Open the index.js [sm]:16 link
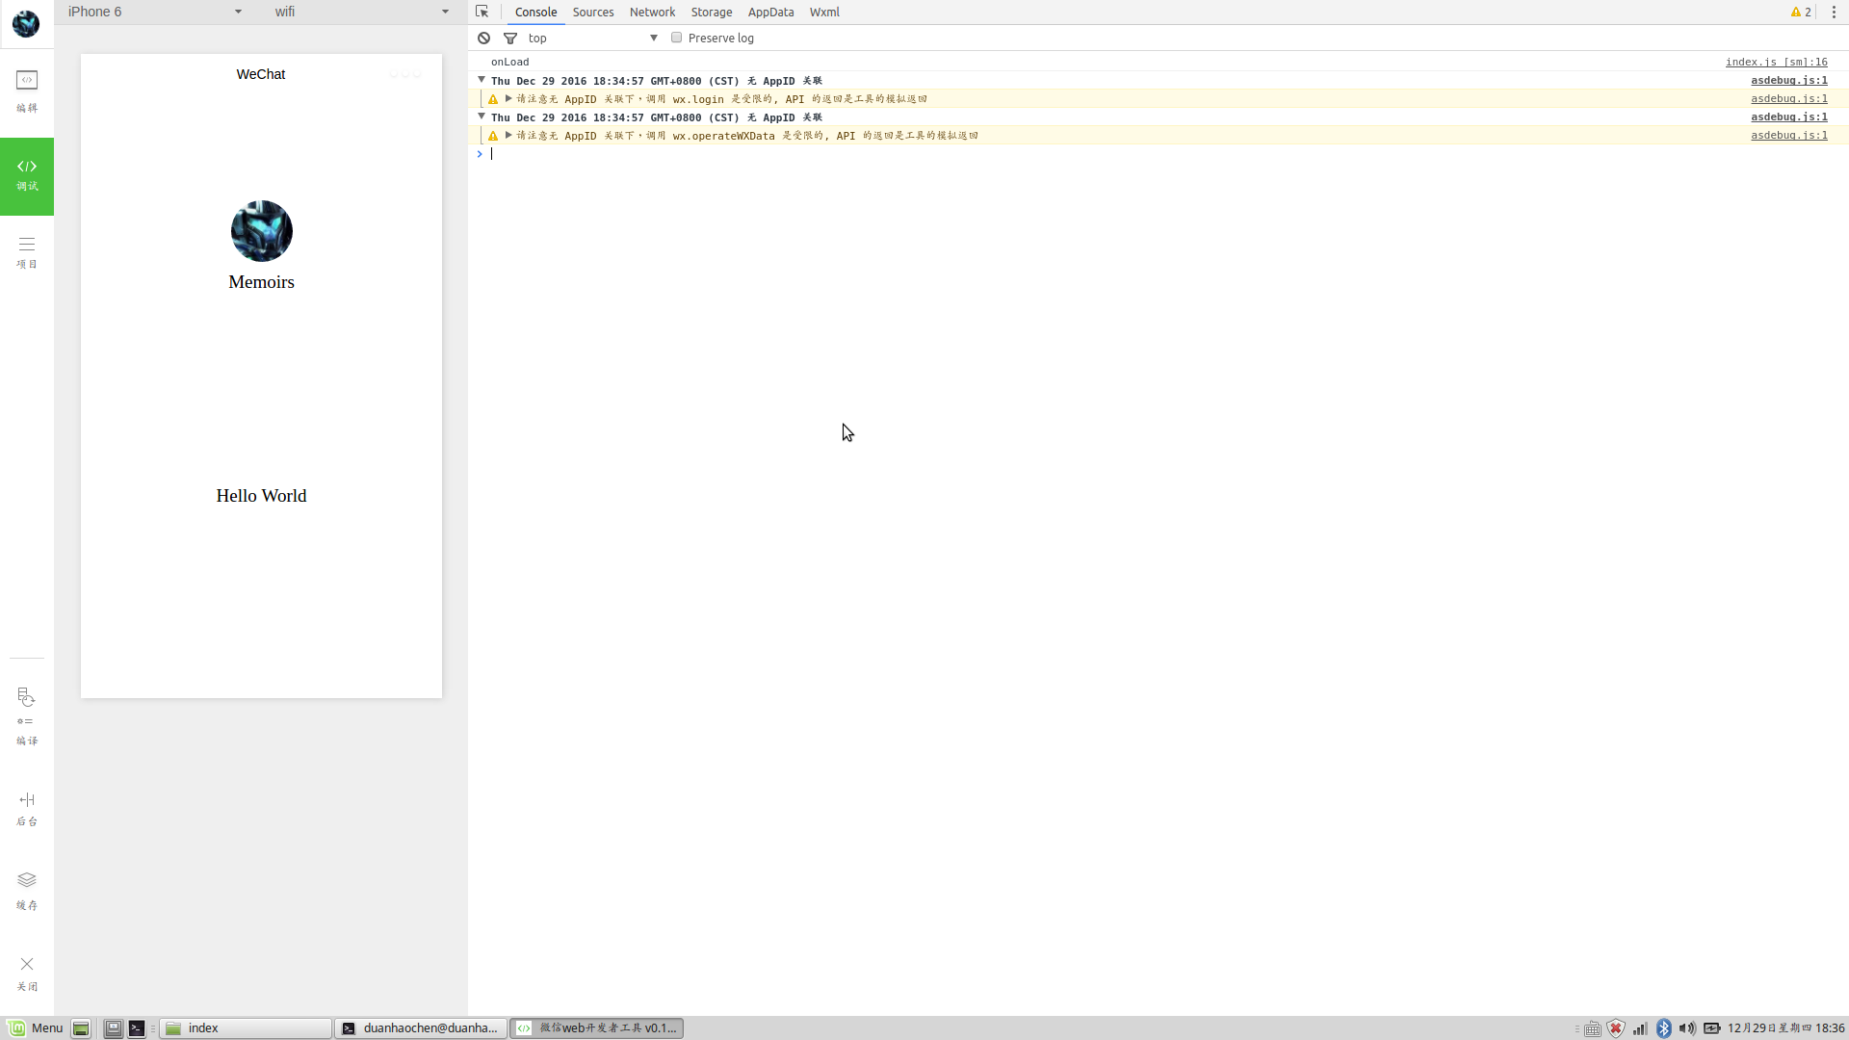This screenshot has width=1849, height=1040. (1776, 61)
